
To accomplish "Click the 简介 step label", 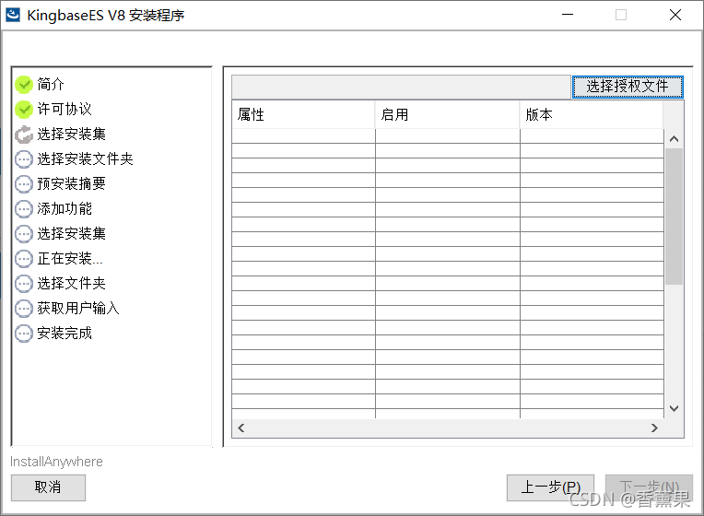I will click(51, 84).
